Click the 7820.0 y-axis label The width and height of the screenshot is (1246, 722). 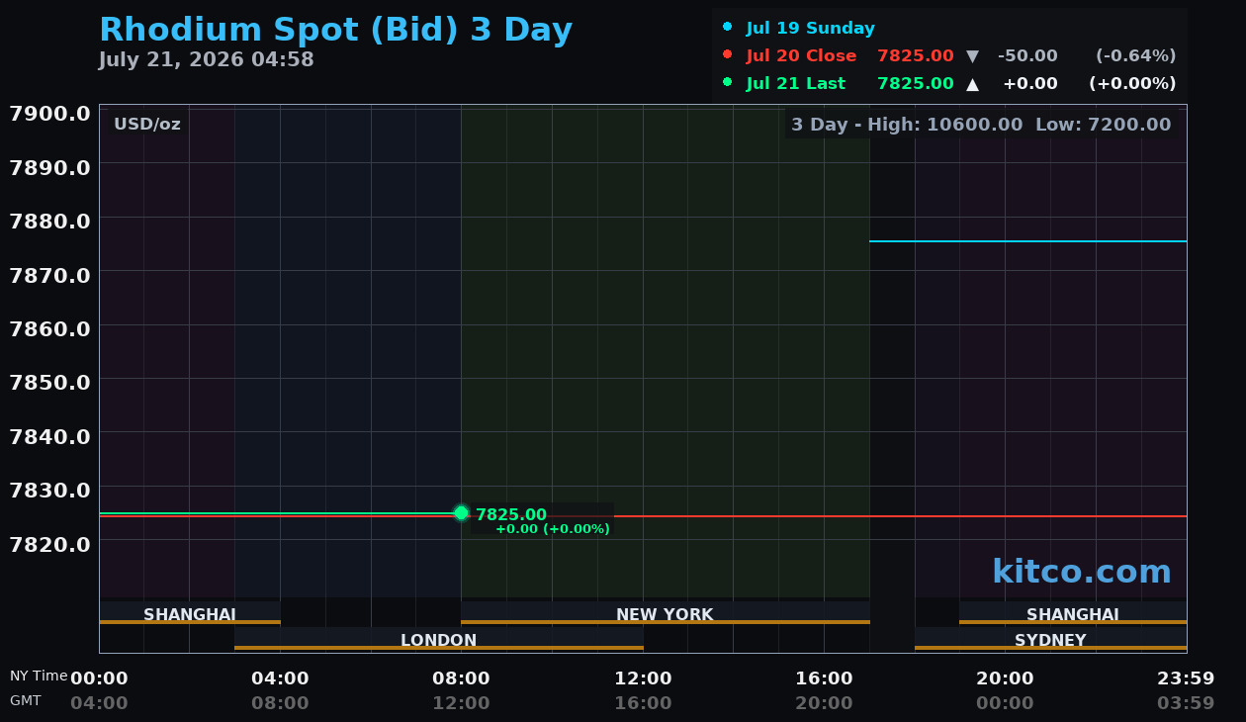click(x=49, y=544)
